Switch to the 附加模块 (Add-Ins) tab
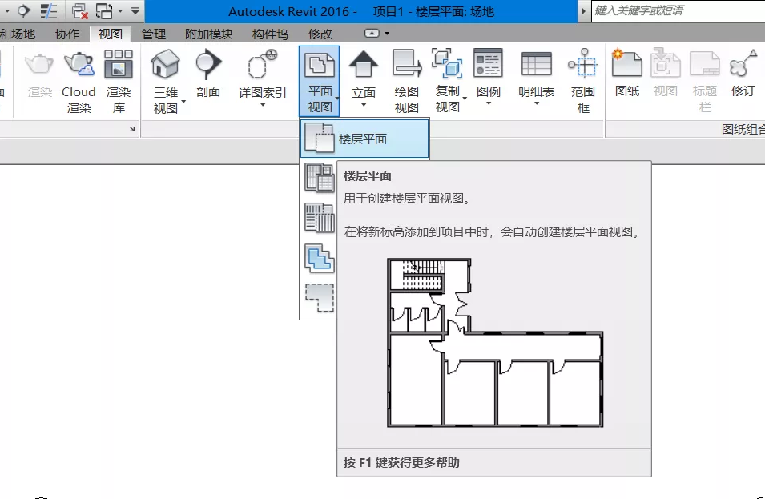This screenshot has width=765, height=499. coord(209,34)
